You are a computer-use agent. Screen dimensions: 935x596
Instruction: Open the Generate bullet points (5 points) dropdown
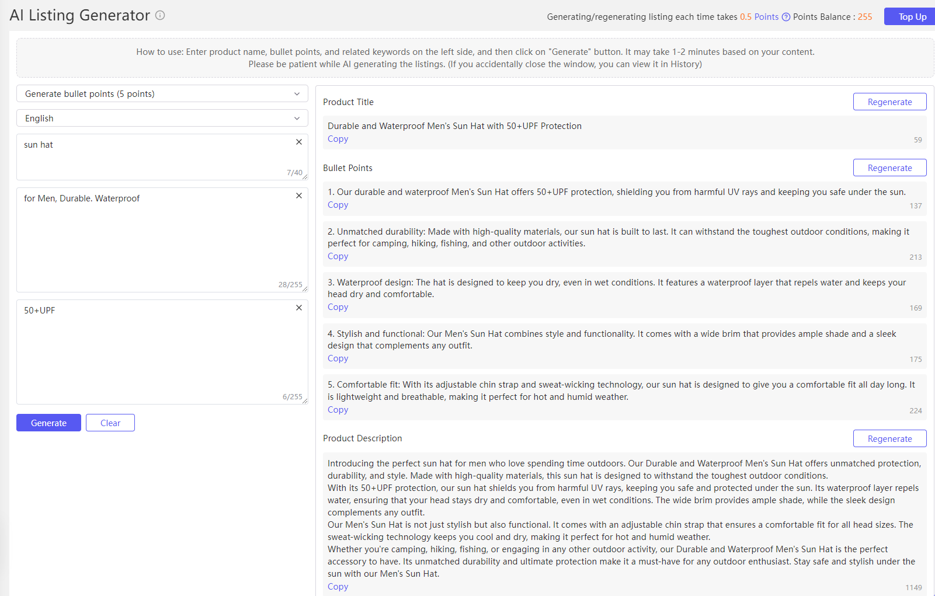click(x=162, y=93)
